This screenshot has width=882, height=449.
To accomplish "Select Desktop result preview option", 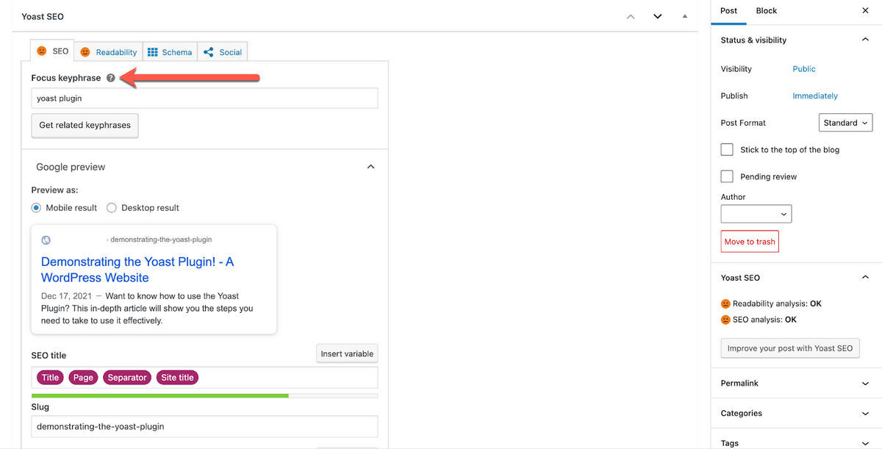I will click(112, 208).
